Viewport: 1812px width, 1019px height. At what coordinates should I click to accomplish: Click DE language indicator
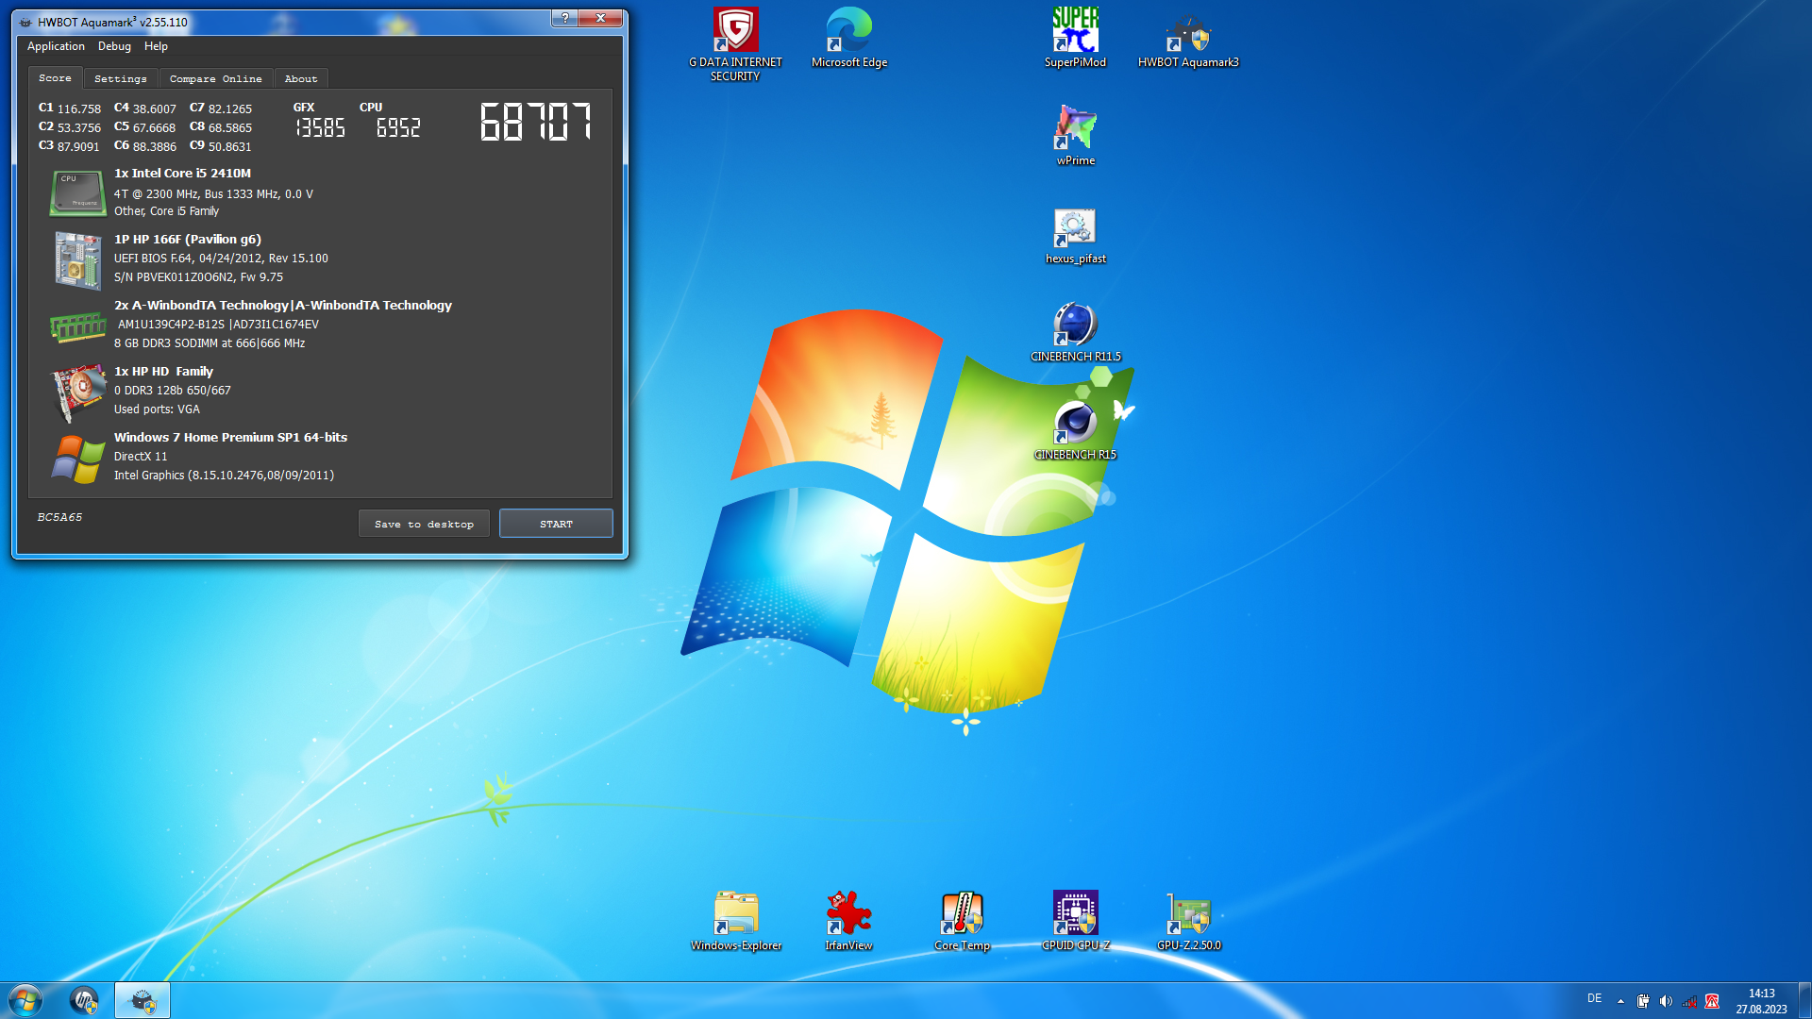tap(1594, 998)
